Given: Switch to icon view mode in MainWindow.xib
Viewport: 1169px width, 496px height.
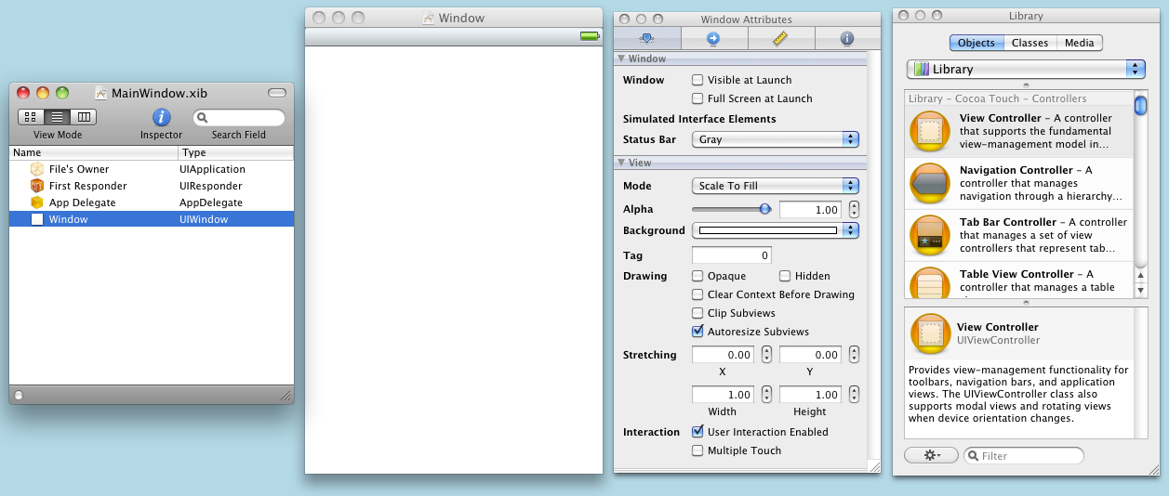Looking at the screenshot, I should (30, 117).
